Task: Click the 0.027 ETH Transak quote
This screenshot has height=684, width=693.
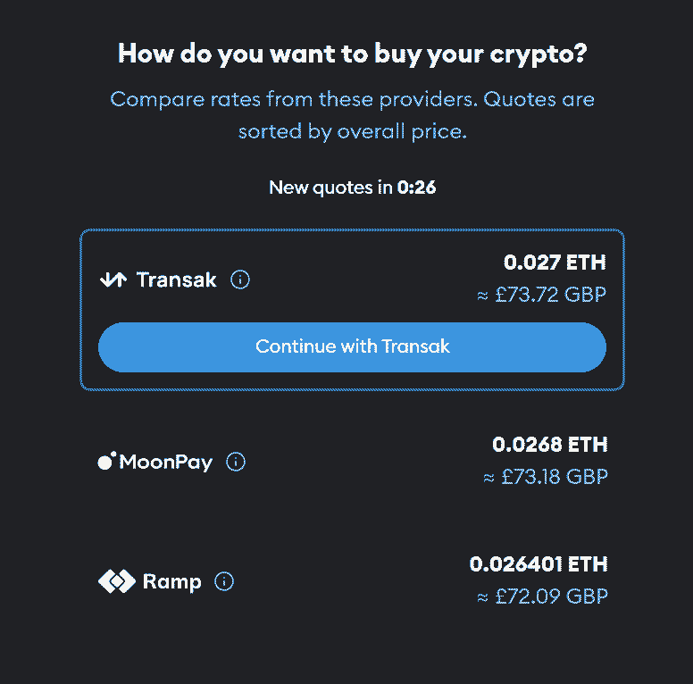Action: click(555, 263)
